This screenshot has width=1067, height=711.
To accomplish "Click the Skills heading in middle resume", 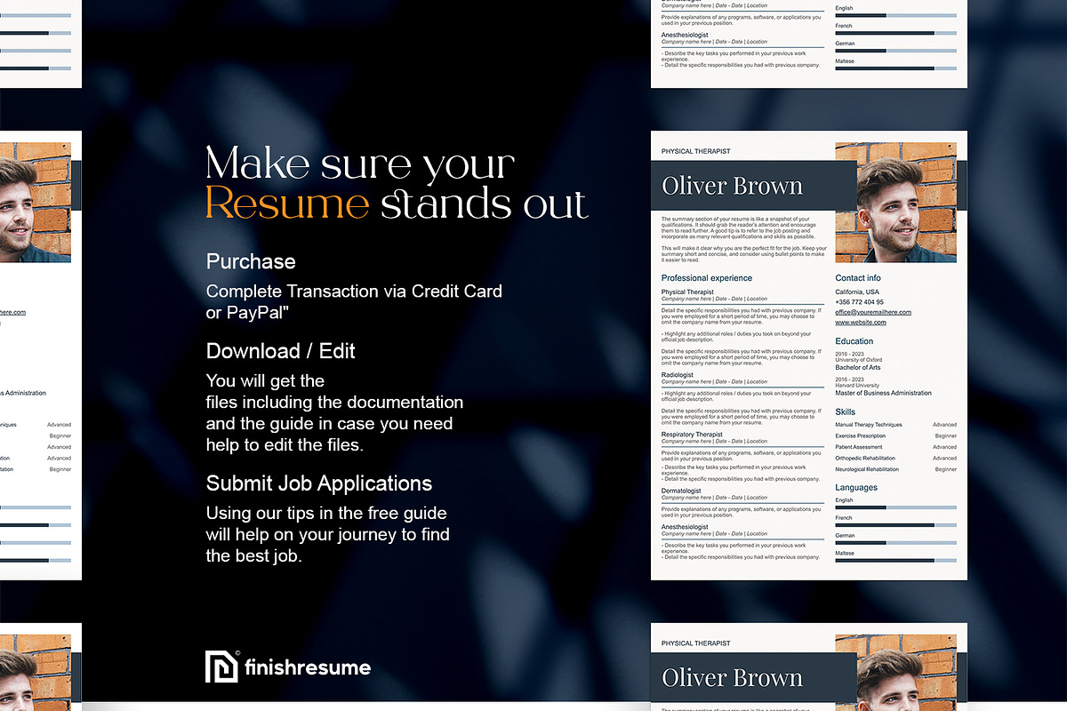I will tap(845, 412).
